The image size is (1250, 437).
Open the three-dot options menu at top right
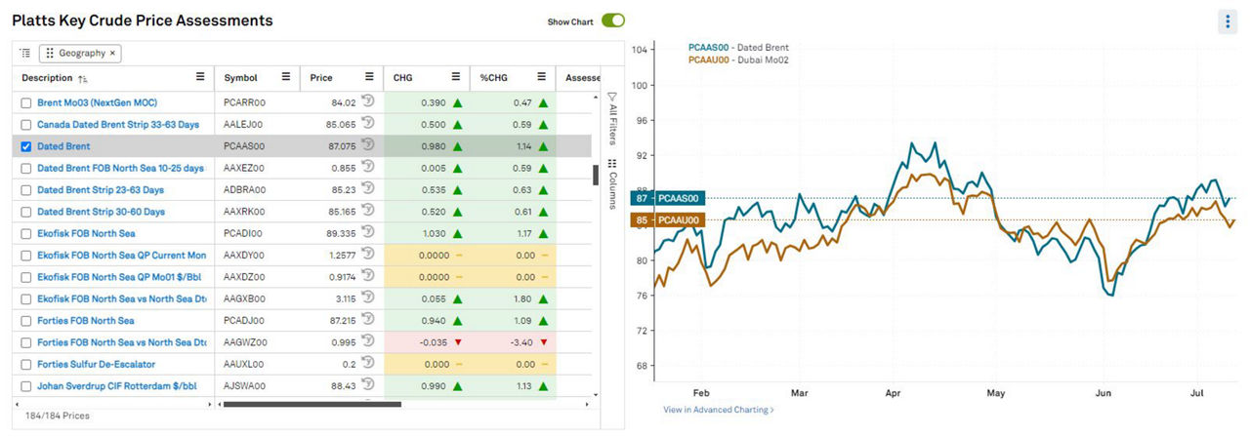point(1228,21)
